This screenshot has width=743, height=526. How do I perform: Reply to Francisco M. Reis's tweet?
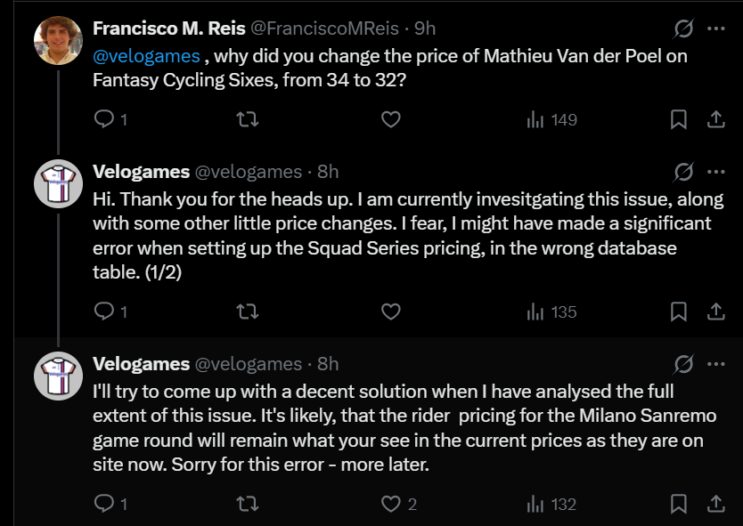104,119
